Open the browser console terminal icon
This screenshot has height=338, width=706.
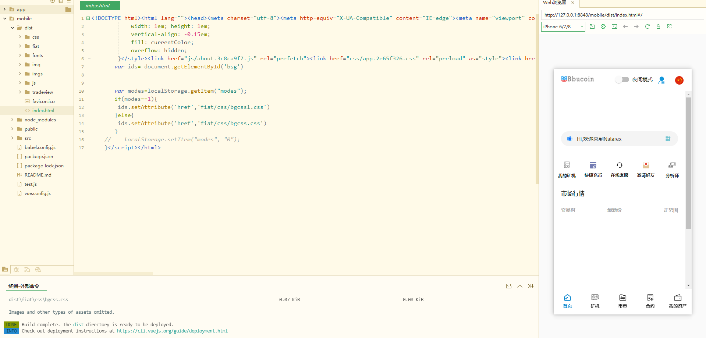[614, 26]
